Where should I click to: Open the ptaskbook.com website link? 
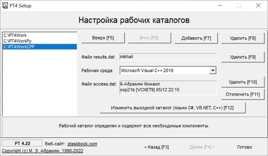83,144
